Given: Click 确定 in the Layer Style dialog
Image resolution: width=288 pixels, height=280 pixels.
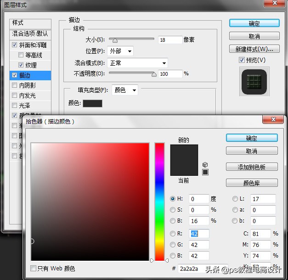Looking at the screenshot, I should pyautogui.click(x=254, y=23).
